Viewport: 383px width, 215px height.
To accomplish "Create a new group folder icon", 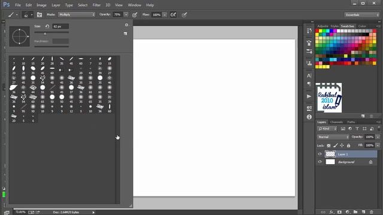I will (x=355, y=212).
